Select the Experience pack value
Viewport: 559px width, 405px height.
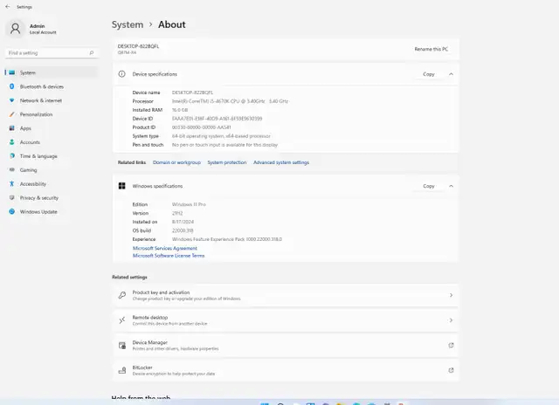(227, 239)
